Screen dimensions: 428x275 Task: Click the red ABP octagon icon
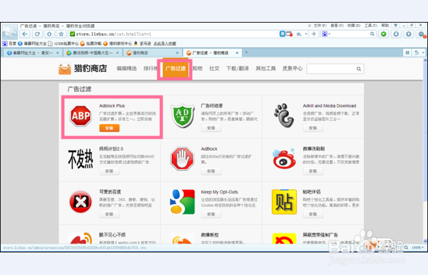[x=81, y=116]
